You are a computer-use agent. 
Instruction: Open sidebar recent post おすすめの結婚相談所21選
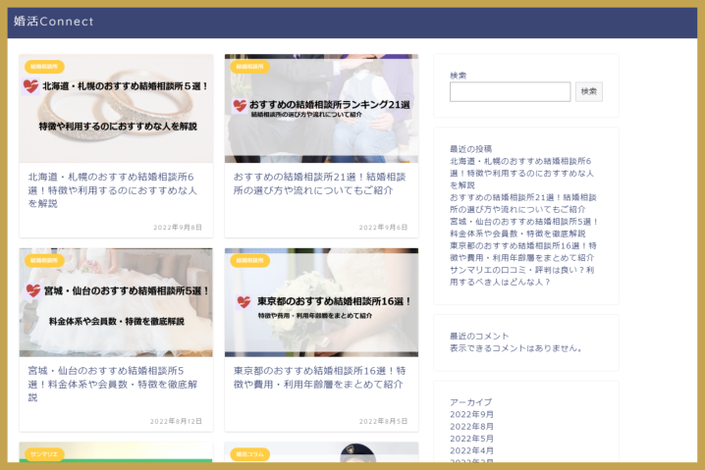click(523, 203)
